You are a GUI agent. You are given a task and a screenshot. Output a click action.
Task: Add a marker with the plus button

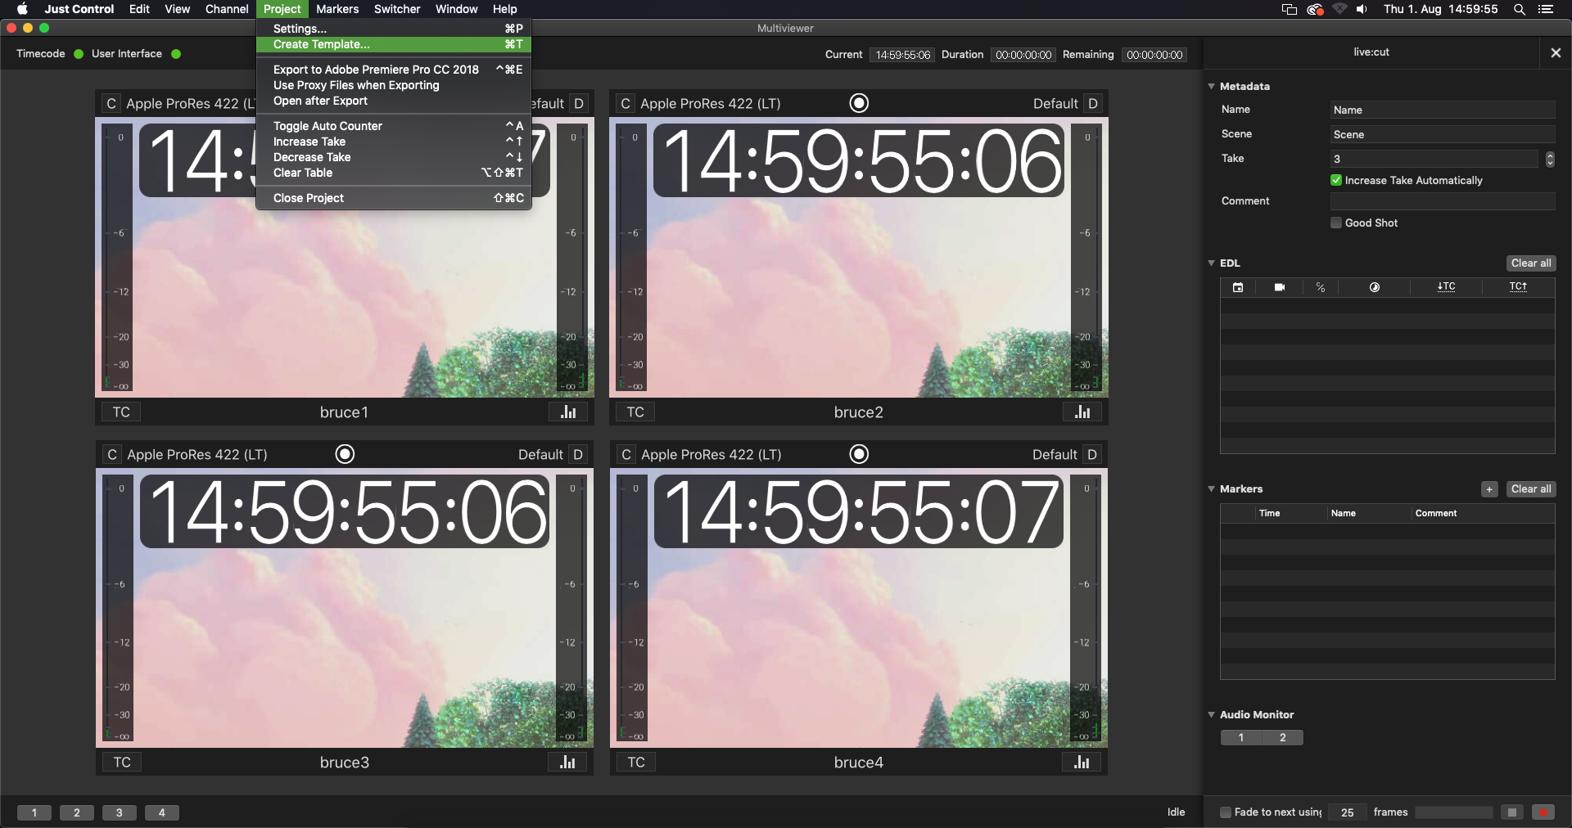pos(1489,489)
